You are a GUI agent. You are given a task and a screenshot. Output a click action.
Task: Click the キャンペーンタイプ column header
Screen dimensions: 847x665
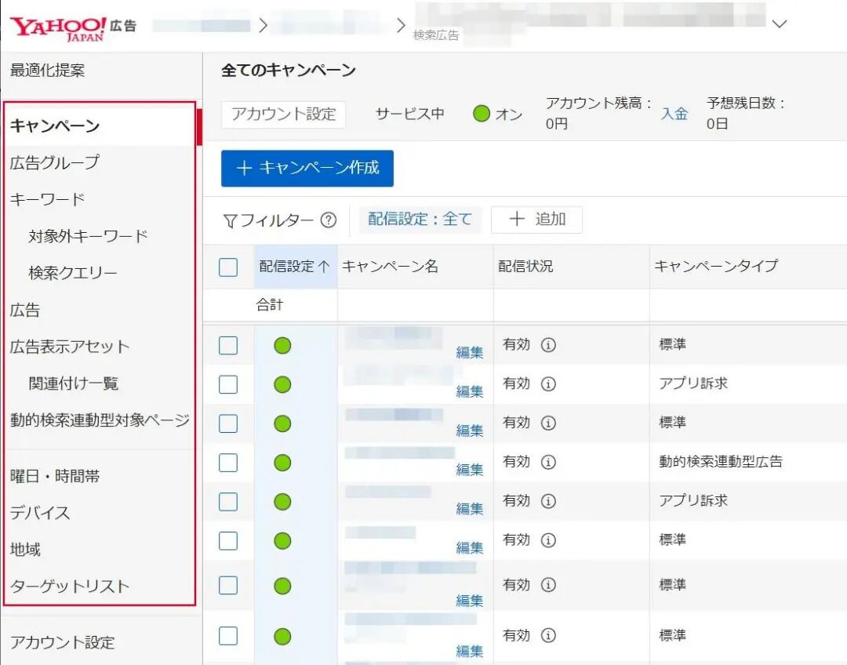point(716,266)
